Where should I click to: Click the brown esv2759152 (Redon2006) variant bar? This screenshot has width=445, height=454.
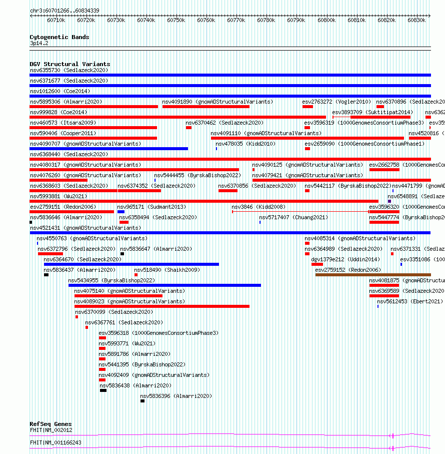(373, 275)
